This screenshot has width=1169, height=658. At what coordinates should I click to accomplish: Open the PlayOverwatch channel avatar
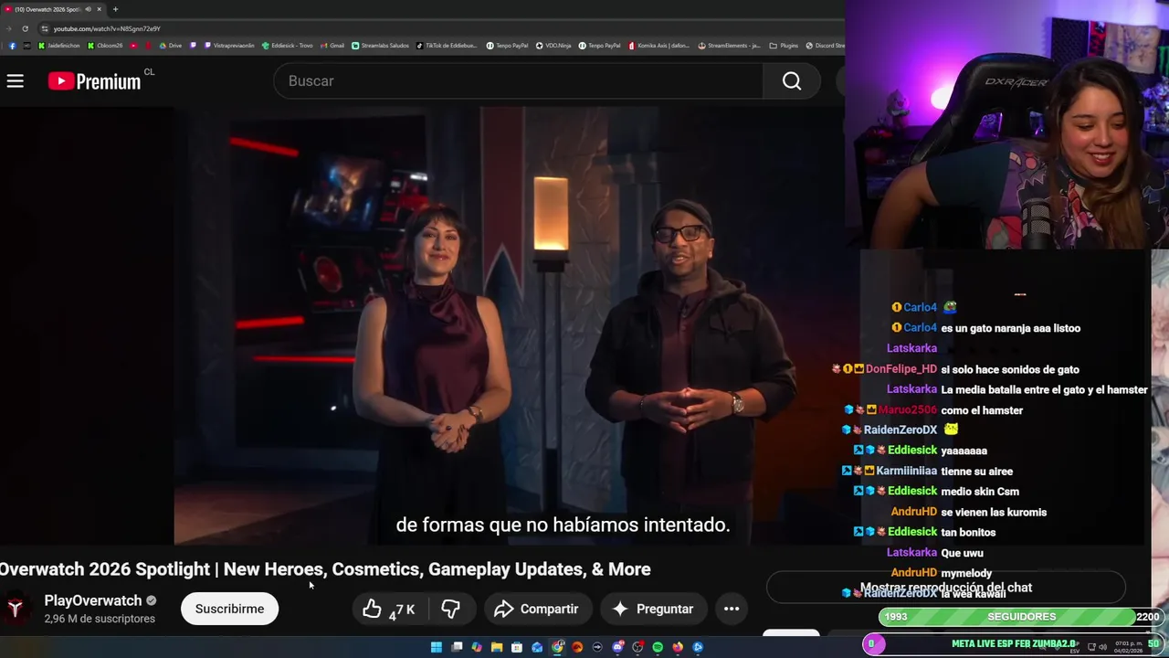(16, 609)
